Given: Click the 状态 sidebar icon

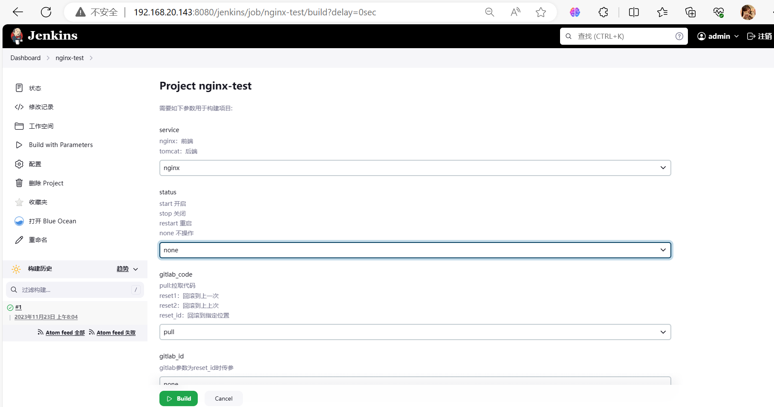Looking at the screenshot, I should [19, 88].
